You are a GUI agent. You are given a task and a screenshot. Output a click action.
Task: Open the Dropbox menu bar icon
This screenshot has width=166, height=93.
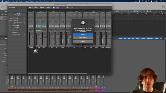[140, 1]
